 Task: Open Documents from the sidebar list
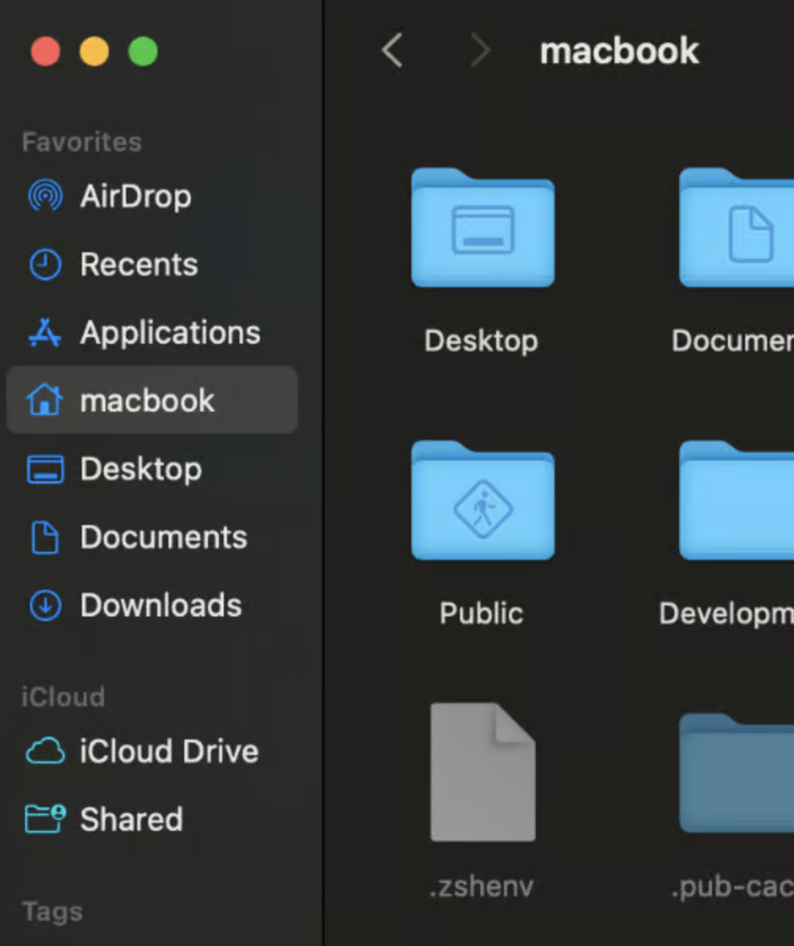163,538
